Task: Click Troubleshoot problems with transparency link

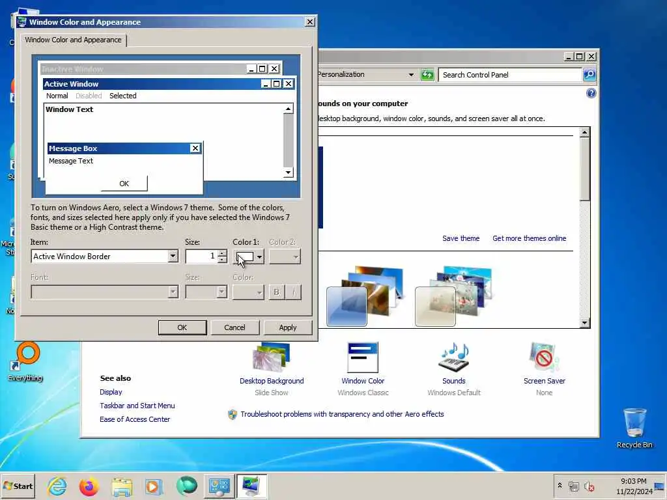Action: point(342,414)
